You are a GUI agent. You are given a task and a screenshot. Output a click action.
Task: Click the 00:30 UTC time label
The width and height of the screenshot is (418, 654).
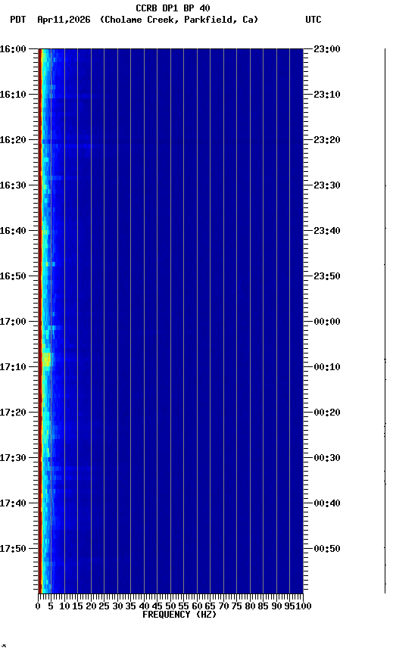(x=327, y=458)
